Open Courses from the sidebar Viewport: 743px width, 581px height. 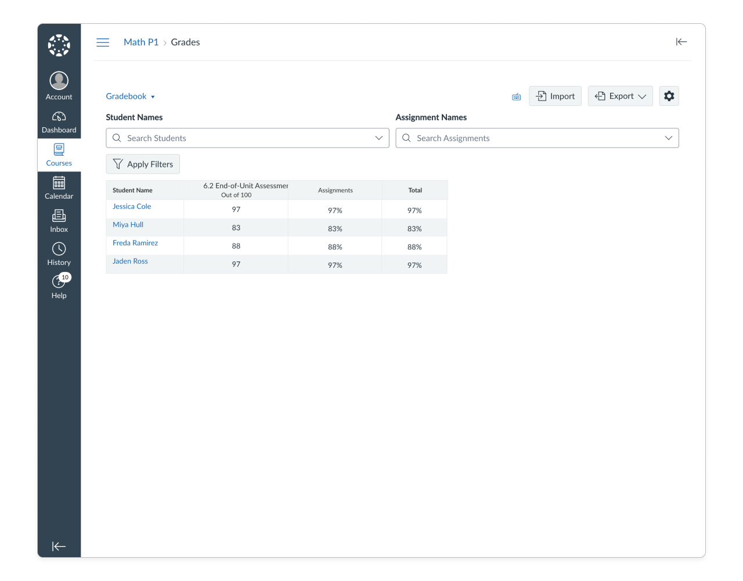[59, 149]
